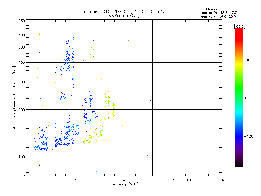The image size is (261, 196).
Task: Click the '500' y-axis tick label
Action: [x=22, y=47]
